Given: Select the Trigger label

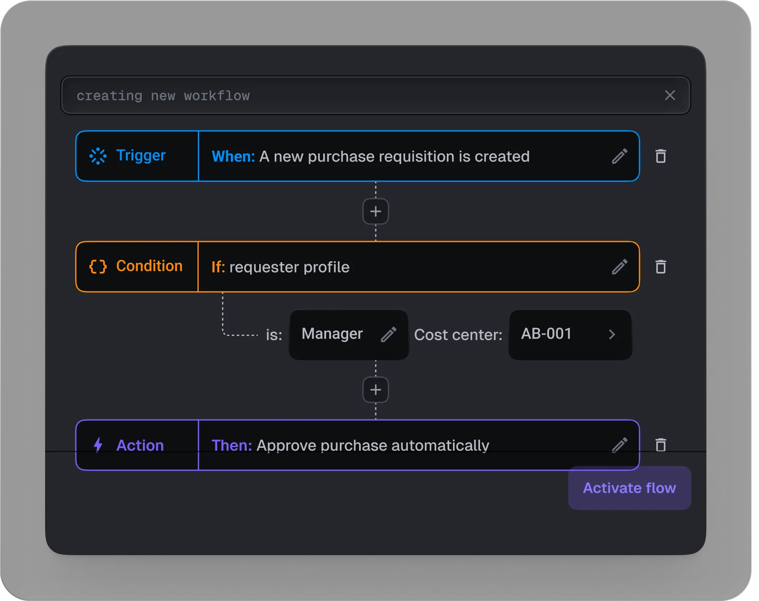Looking at the screenshot, I should click(141, 156).
